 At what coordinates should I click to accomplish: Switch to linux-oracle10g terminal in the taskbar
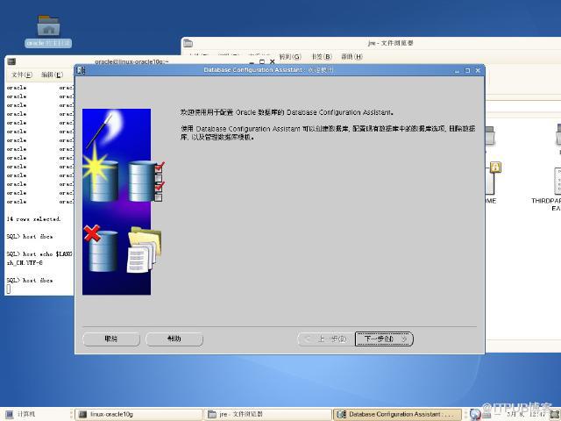pos(138,414)
